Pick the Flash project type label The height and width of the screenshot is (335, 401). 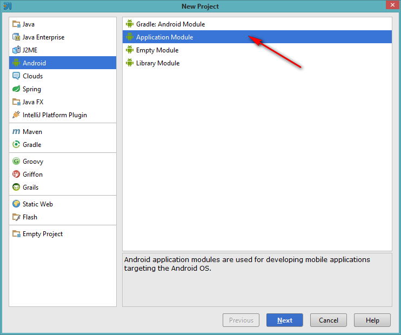(30, 217)
